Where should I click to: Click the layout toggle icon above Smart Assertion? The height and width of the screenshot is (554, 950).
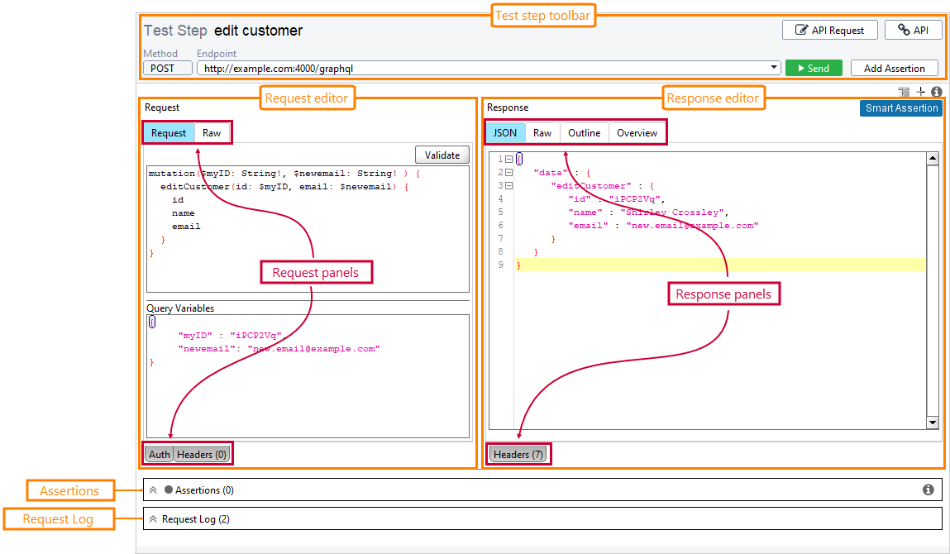(x=904, y=92)
